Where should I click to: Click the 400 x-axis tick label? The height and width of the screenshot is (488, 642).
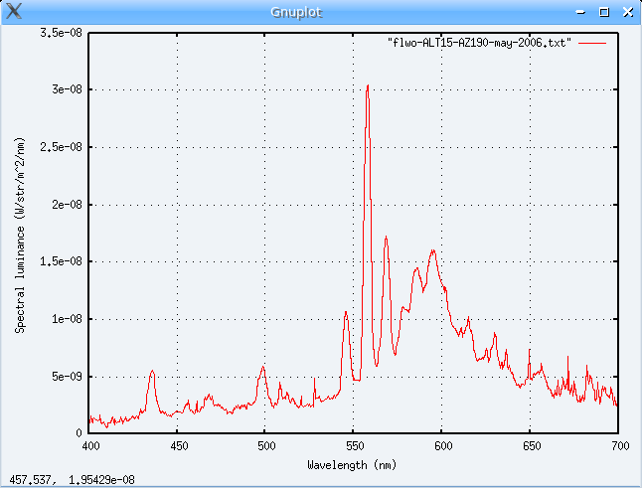[89, 448]
